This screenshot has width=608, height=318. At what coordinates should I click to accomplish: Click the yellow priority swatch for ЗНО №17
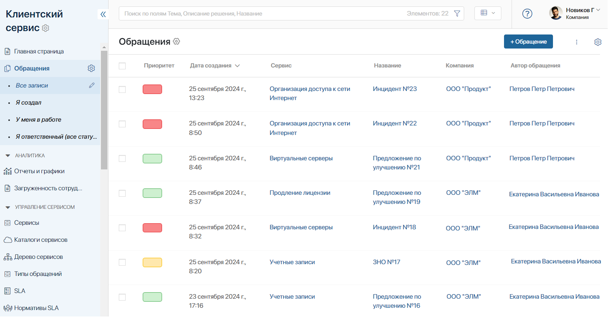click(152, 262)
